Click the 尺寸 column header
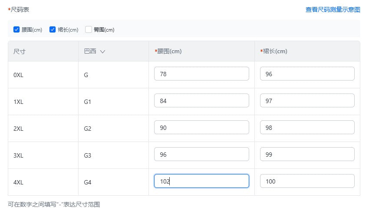This screenshot has height=213, width=369. (20, 52)
